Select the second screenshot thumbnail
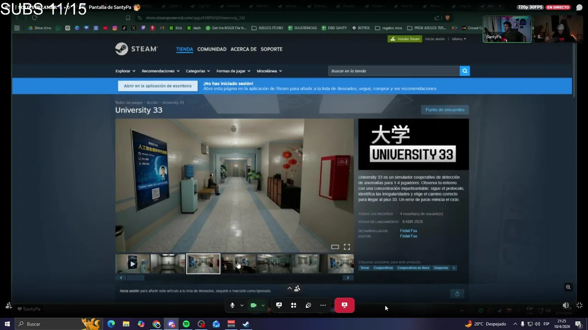The height and width of the screenshot is (330, 588). (168, 264)
